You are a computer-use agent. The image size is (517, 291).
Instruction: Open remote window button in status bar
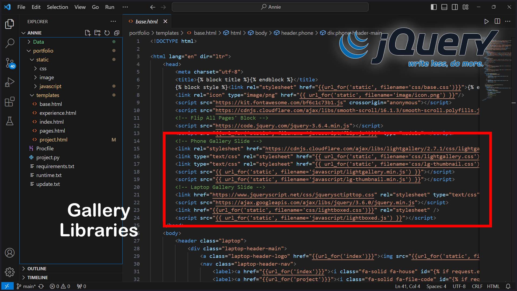[x=7, y=286]
